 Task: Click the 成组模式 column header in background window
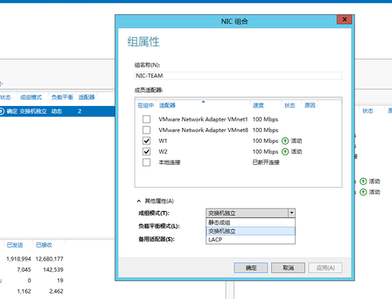31,97
